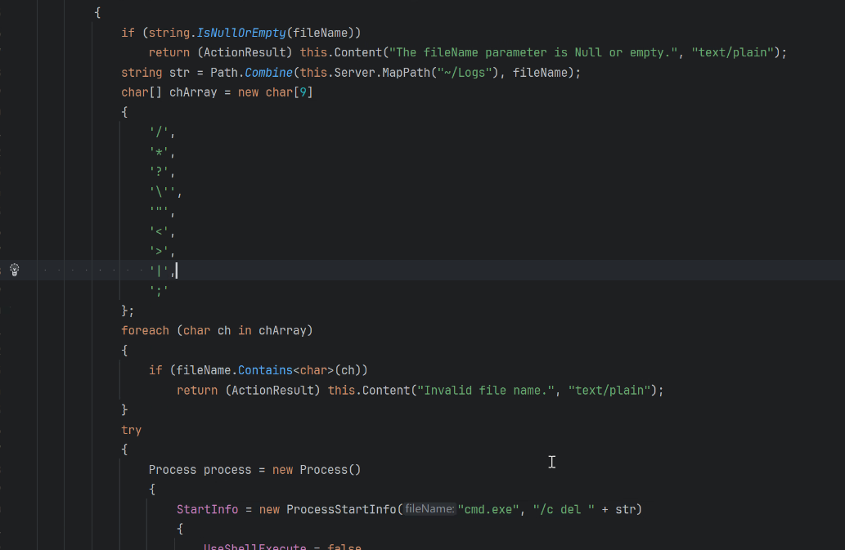Viewport: 845px width, 550px height.
Task: Click the "/c del " string literal
Action: (564, 509)
